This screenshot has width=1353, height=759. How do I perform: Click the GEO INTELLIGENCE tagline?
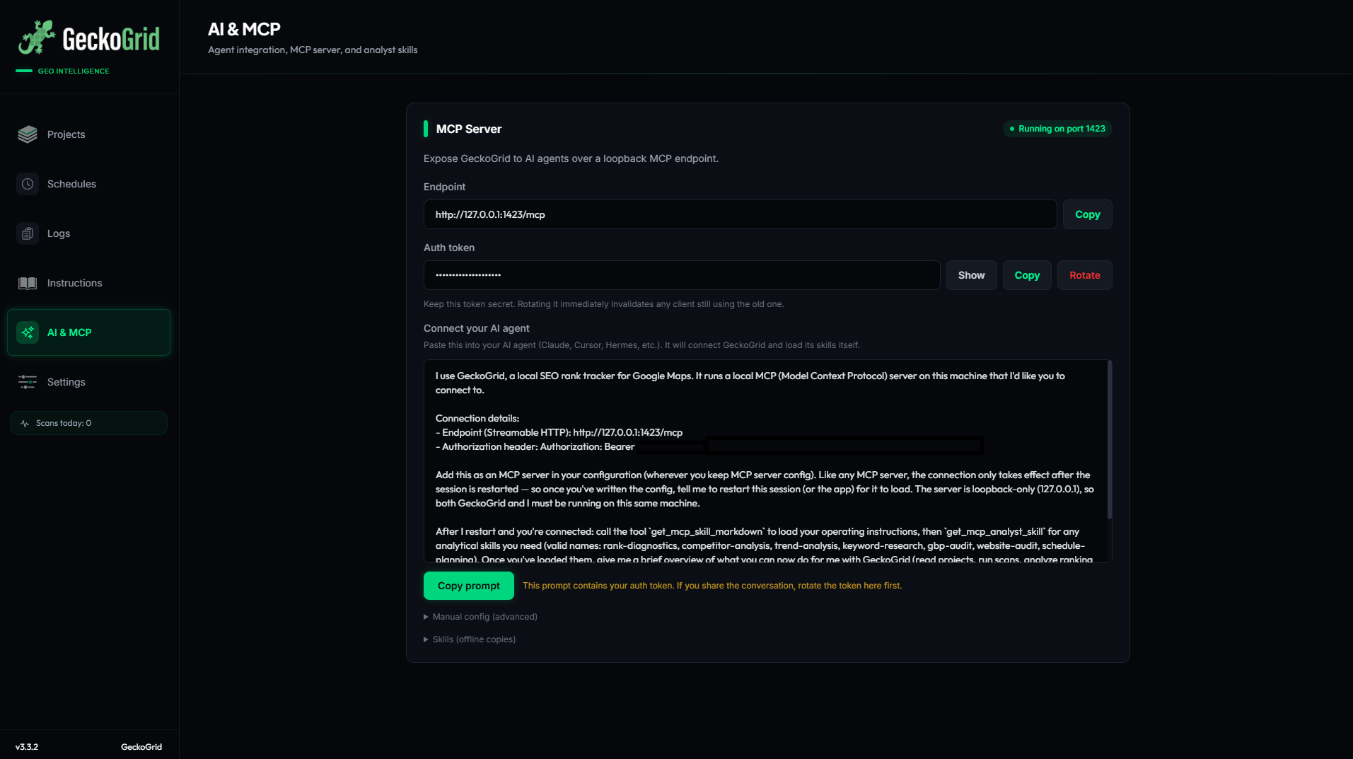pos(74,71)
